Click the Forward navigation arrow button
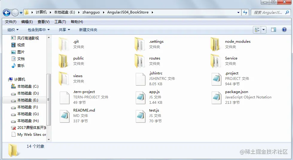The image size is (293, 160). (15, 13)
